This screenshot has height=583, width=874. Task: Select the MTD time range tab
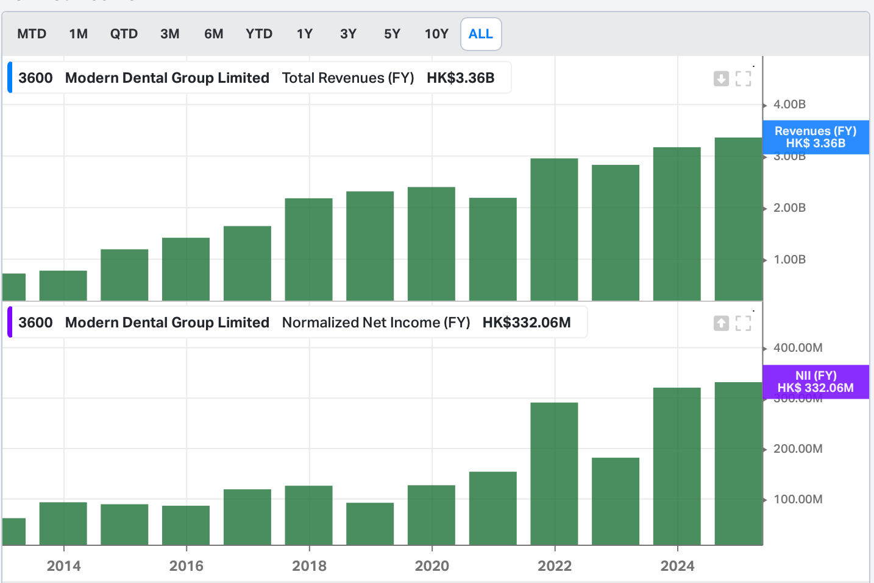point(32,34)
